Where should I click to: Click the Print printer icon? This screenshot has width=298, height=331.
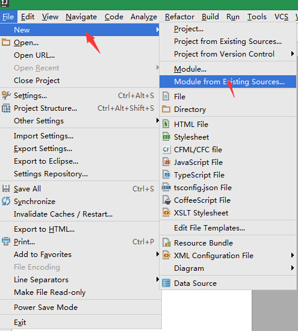[6, 242]
